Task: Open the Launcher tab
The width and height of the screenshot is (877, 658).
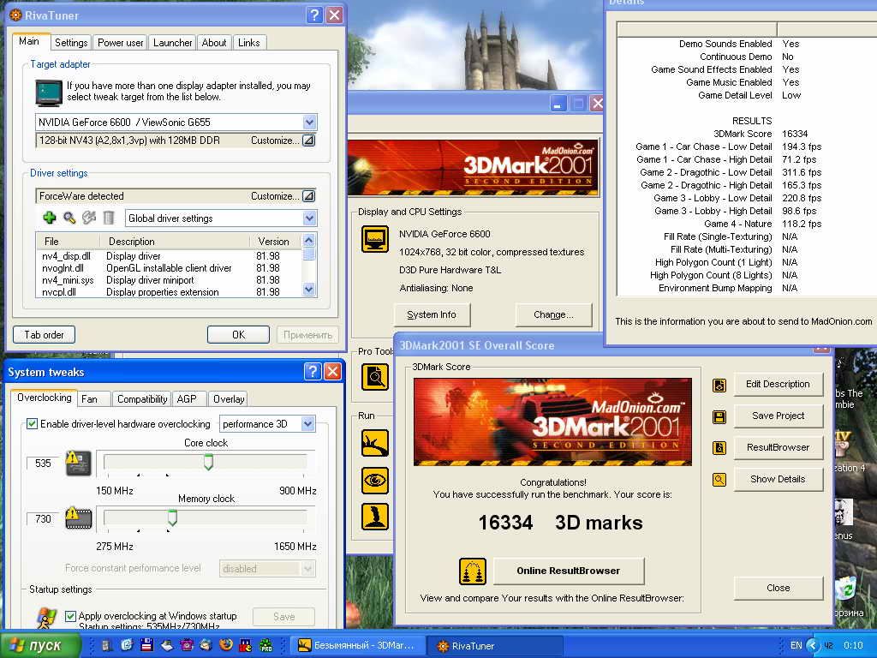Action: (x=172, y=43)
